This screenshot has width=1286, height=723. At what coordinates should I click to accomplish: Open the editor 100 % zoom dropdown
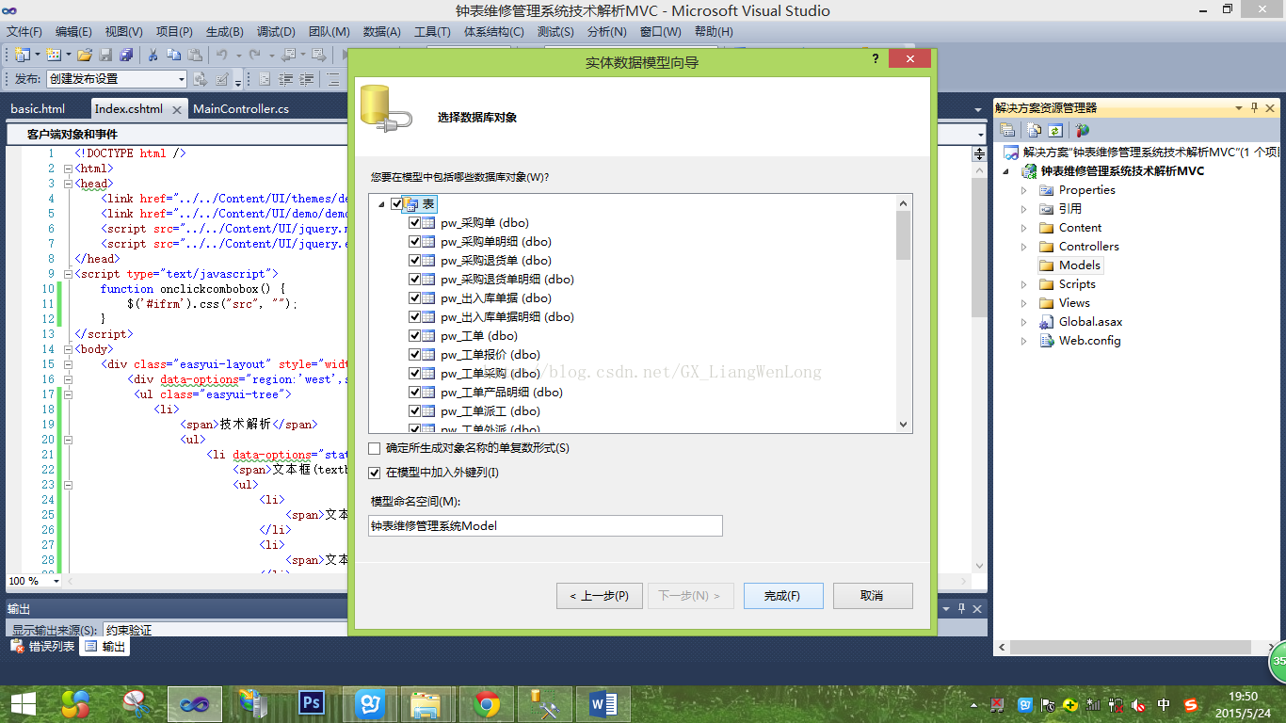[x=56, y=581]
